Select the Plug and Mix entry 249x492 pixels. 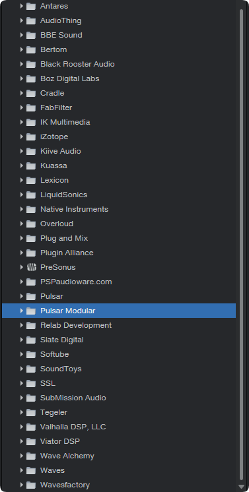tap(119, 238)
